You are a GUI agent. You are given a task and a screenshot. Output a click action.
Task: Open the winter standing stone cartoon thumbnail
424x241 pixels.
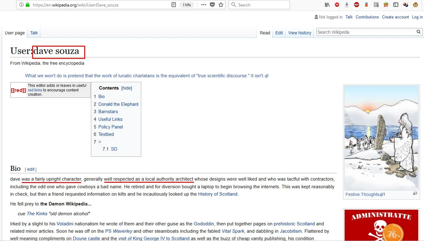point(381,138)
